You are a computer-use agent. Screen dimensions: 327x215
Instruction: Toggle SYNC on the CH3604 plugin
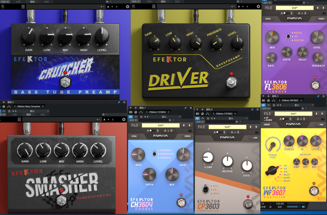click(x=135, y=136)
